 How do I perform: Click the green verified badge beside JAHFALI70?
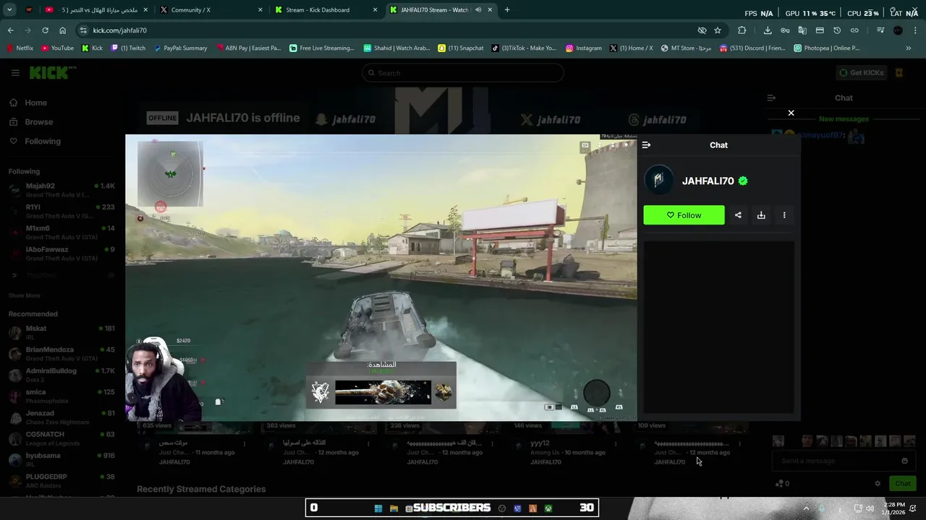743,181
